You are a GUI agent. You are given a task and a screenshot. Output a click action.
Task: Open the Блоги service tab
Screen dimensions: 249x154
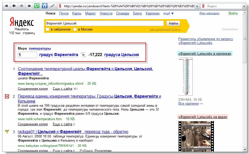coord(137,13)
